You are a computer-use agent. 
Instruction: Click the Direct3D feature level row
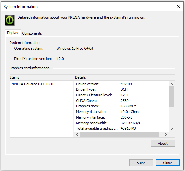click(x=122, y=95)
